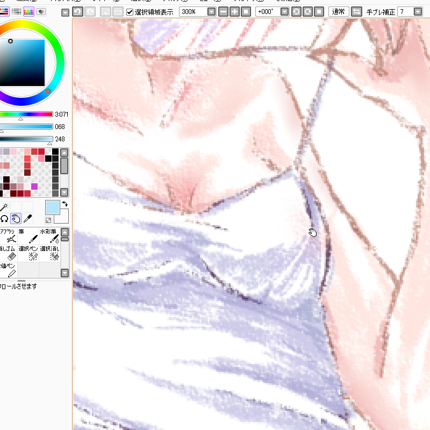Click the Redo button
The height and width of the screenshot is (430, 430).
point(90,12)
